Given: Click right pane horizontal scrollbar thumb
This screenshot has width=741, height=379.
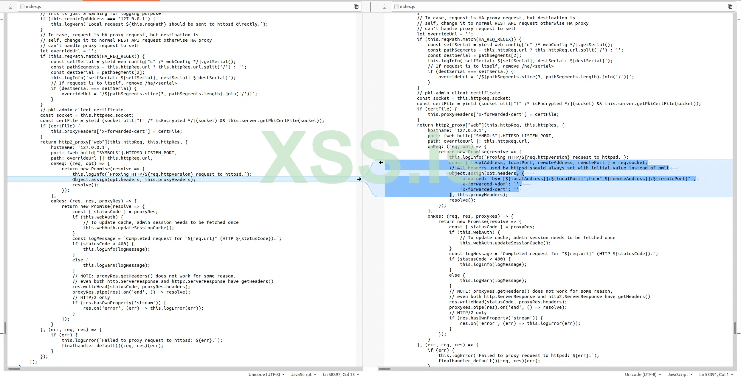Looking at the screenshot, I should tap(384, 369).
